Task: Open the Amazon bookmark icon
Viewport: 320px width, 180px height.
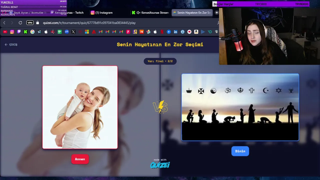Action: tap(196, 32)
